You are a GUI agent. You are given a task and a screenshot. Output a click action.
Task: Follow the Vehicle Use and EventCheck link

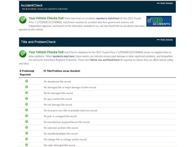[x=104, y=60]
